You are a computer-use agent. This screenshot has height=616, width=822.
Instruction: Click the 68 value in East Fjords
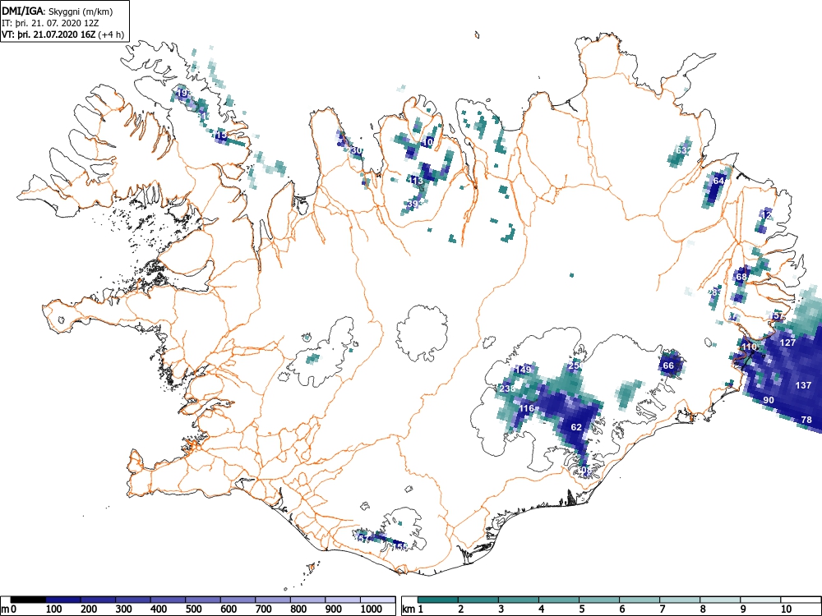click(x=741, y=277)
